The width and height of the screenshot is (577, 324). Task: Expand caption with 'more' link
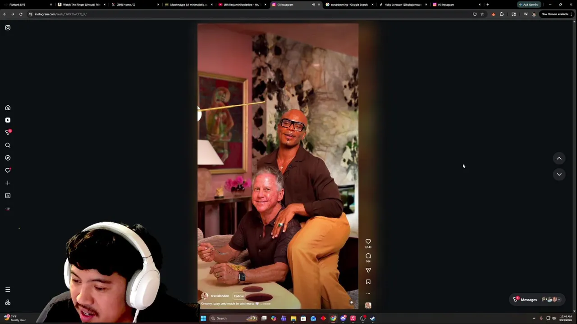(x=267, y=304)
